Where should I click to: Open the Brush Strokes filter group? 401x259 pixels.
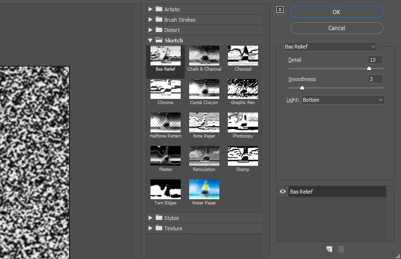pos(150,20)
